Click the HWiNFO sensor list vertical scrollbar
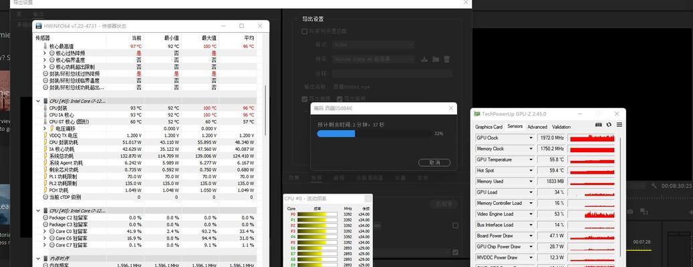Screen dimensions: 693x267 click(x=265, y=110)
